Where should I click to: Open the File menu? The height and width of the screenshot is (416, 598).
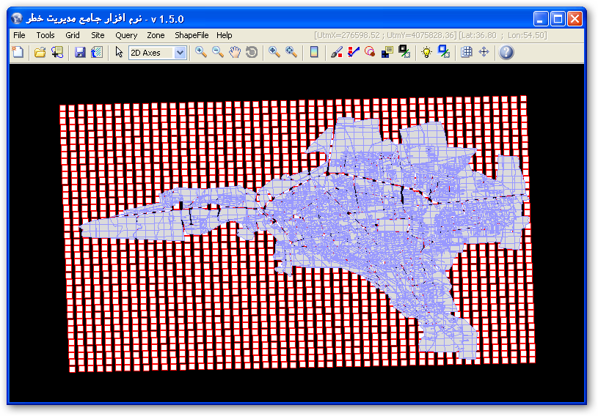click(19, 35)
